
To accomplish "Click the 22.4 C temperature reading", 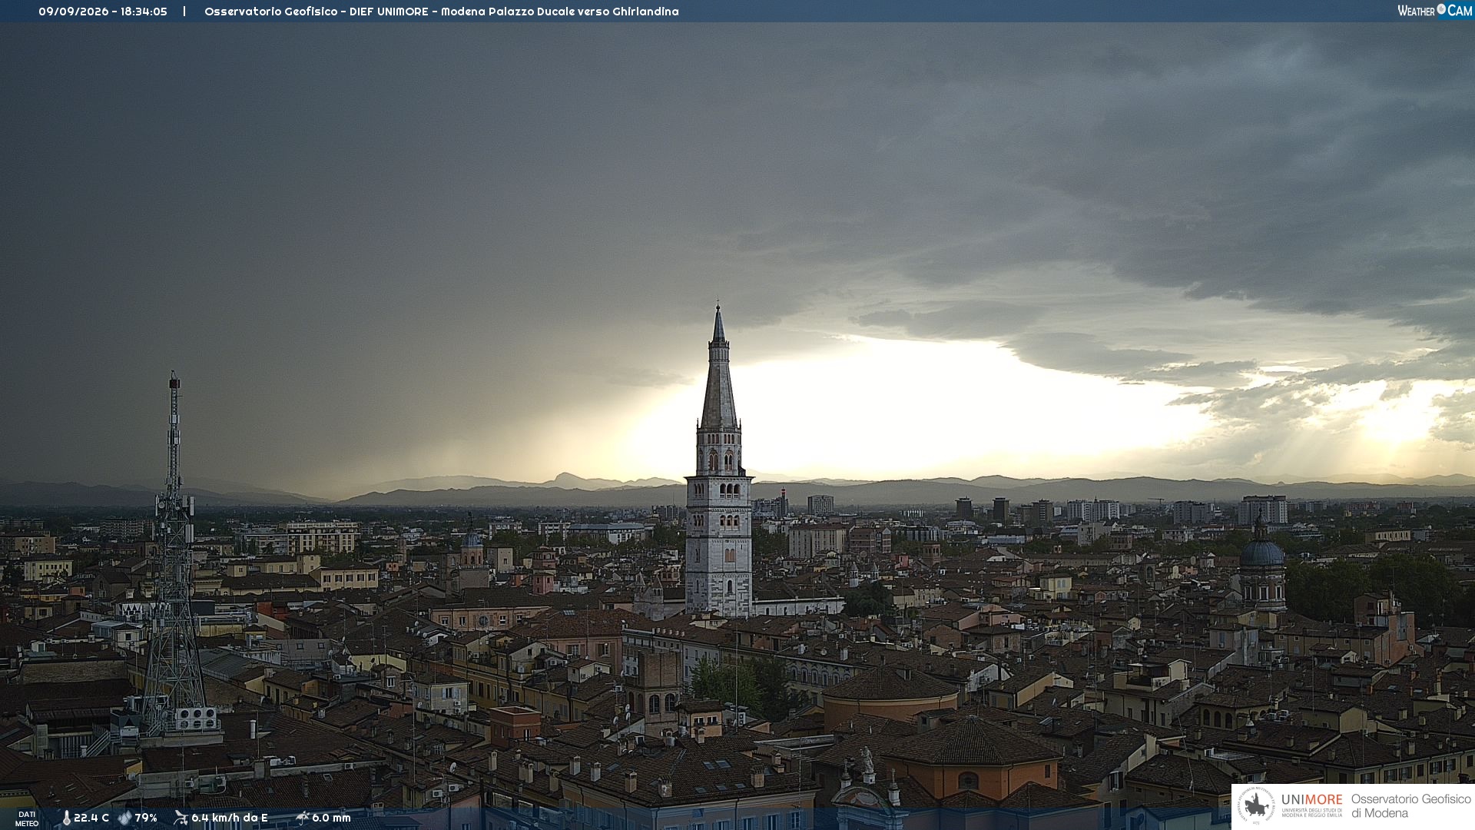I will tap(91, 818).
